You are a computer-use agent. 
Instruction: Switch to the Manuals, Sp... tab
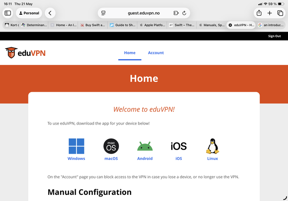coord(211,25)
